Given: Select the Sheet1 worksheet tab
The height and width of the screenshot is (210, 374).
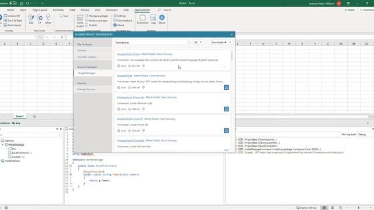Looking at the screenshot, I should [19, 116].
